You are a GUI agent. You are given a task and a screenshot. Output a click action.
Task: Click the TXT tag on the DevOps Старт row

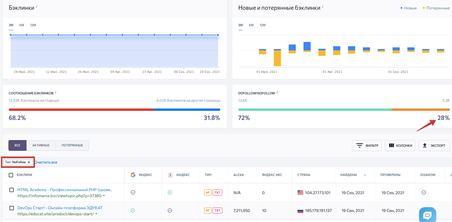(218, 211)
